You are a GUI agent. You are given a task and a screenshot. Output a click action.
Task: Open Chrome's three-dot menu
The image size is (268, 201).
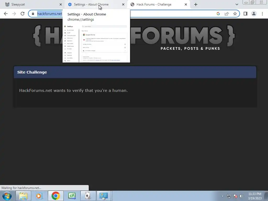coord(262,14)
